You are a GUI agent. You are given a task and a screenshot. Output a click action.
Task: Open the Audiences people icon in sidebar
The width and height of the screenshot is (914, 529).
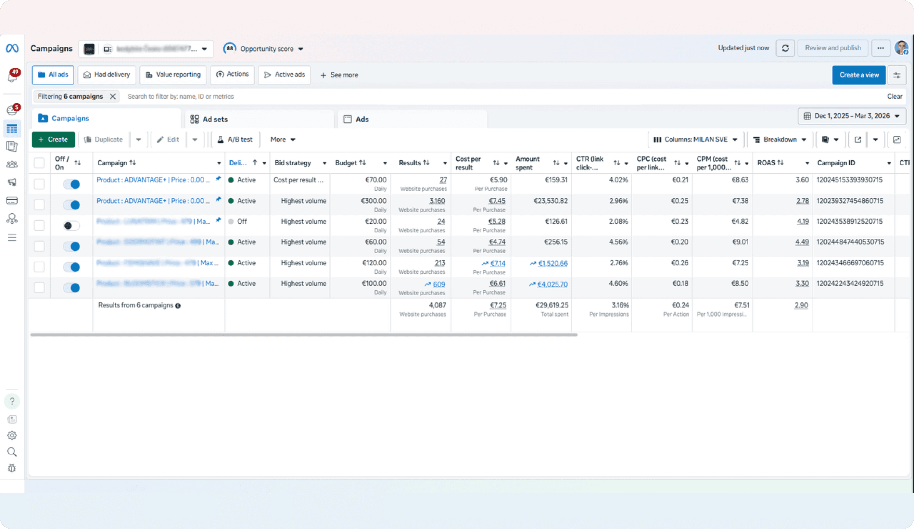(x=12, y=164)
